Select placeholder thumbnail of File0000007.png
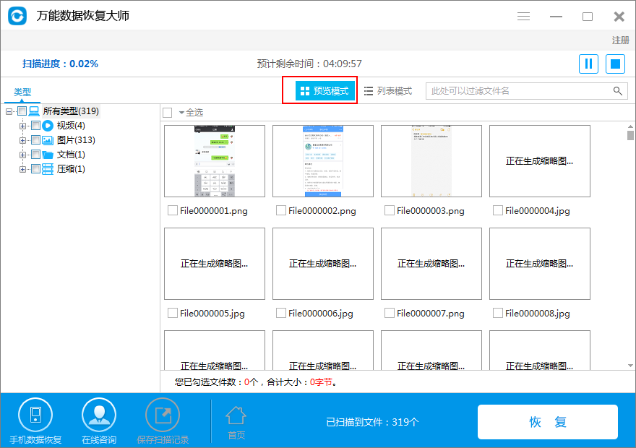 (431, 264)
